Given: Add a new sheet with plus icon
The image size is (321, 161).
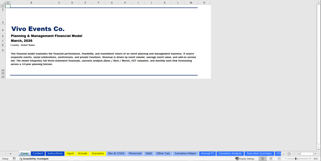Looking at the screenshot, I should [x=289, y=154].
